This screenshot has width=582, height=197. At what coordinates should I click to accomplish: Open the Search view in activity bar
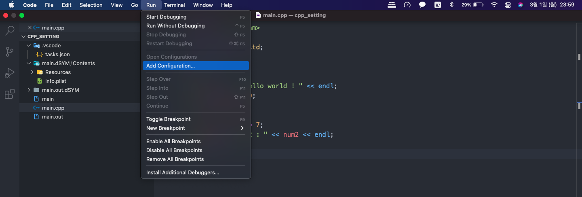(x=10, y=30)
